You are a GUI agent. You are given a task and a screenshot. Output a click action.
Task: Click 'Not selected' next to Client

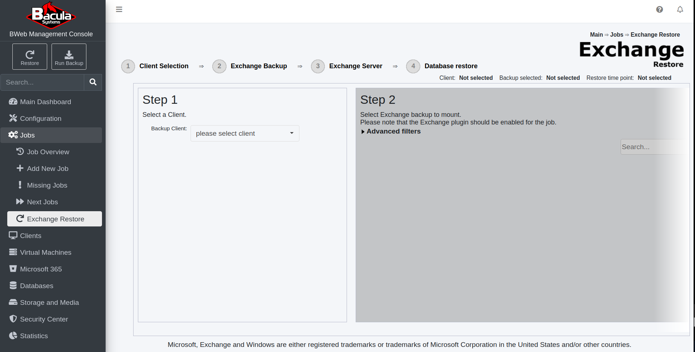pyautogui.click(x=476, y=78)
